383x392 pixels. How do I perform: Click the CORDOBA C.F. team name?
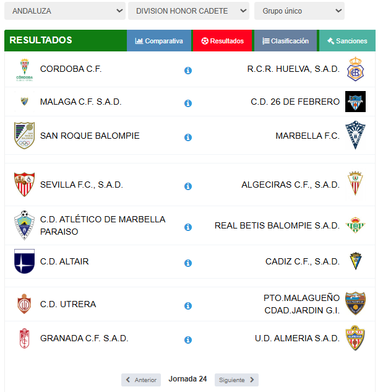pyautogui.click(x=71, y=69)
